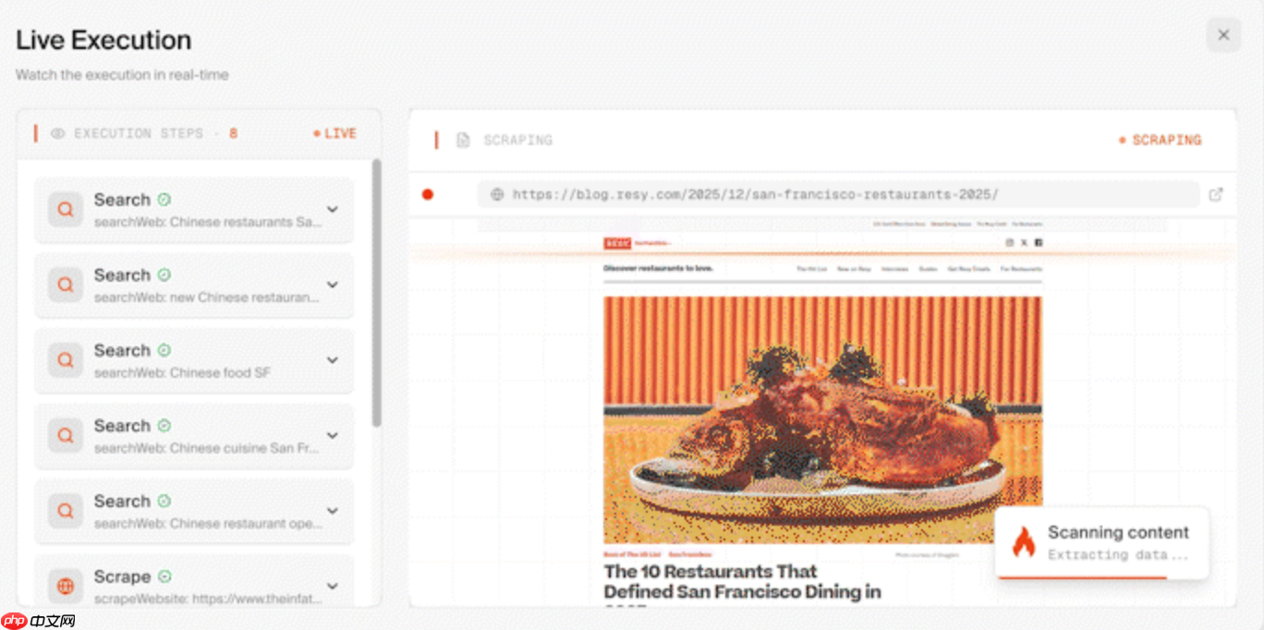The height and width of the screenshot is (630, 1264).
Task: Click the red recording dot indicator
Action: pos(427,194)
